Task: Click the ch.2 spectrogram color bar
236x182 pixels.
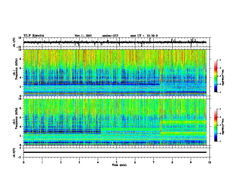Action: point(216,125)
